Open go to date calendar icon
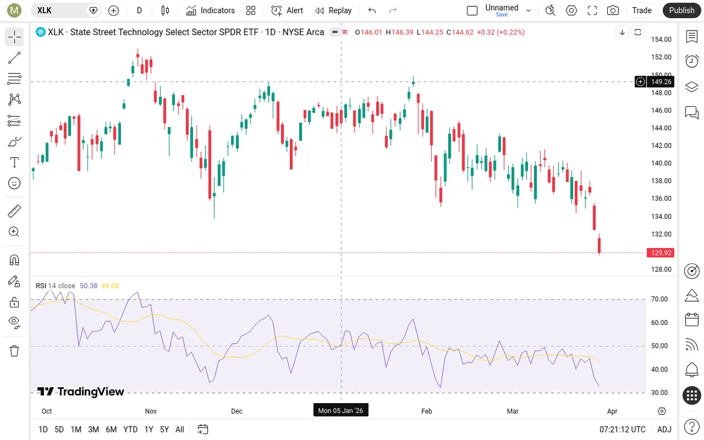The image size is (704, 440). (x=203, y=429)
